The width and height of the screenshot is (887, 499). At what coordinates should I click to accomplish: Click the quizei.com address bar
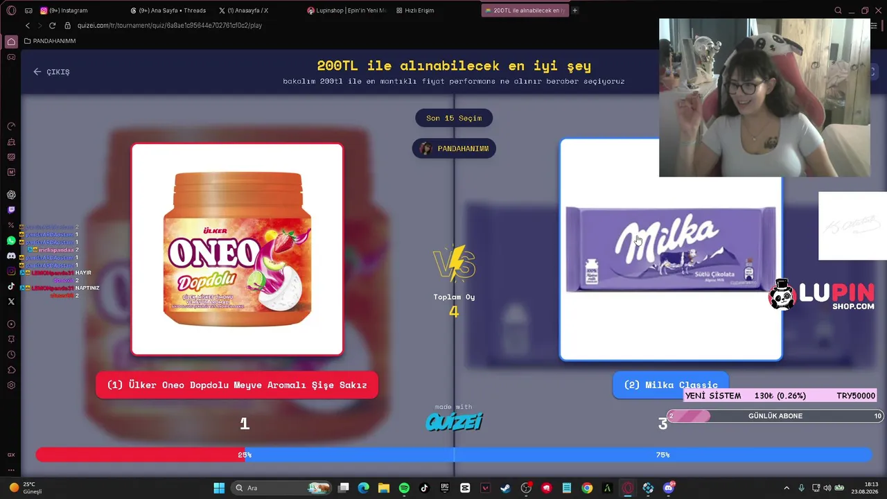(x=170, y=26)
